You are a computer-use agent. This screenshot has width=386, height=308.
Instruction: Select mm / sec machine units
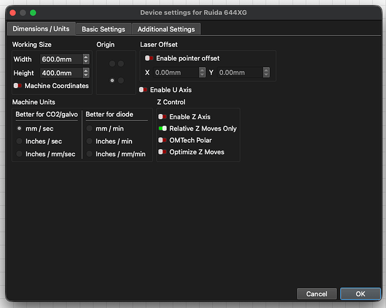pos(19,129)
